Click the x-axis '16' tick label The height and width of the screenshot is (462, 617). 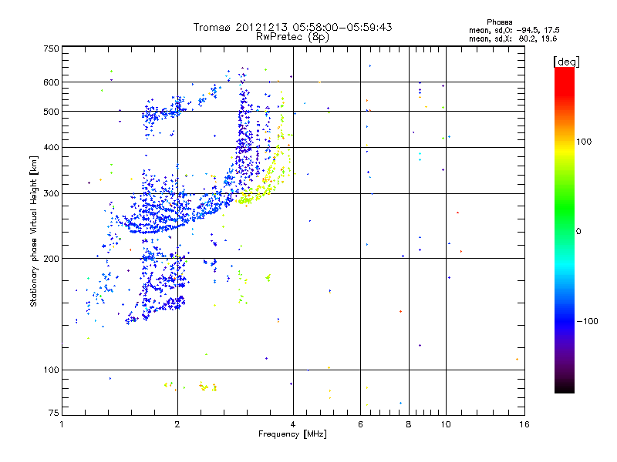pyautogui.click(x=524, y=424)
